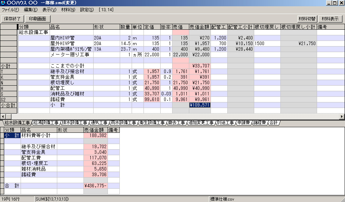Image resolution: width=345 pixels, height=202 pixels.
Task: Switch to the 給水設備工事 tab
Action: [x=17, y=123]
